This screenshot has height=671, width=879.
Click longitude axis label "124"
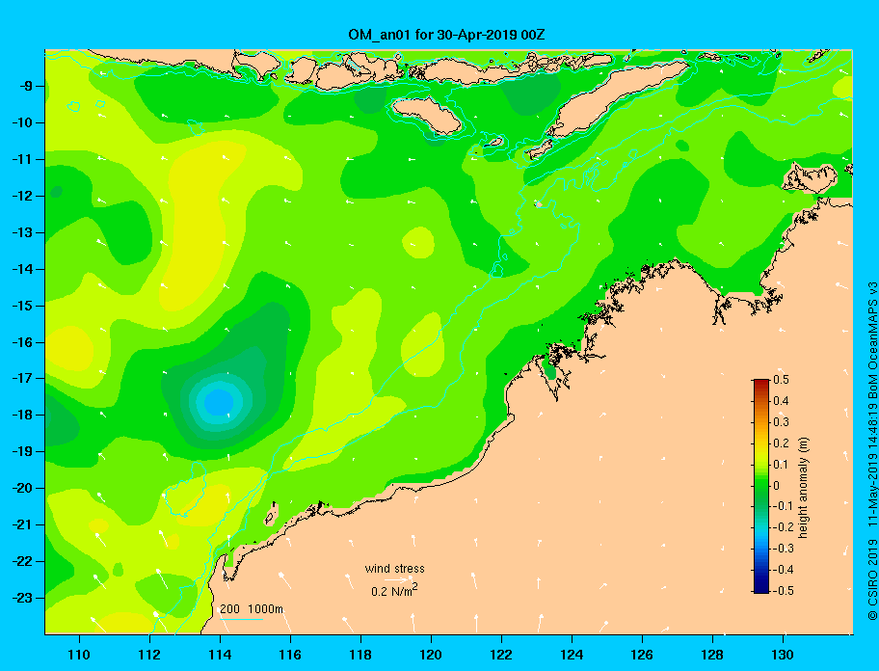tap(572, 655)
